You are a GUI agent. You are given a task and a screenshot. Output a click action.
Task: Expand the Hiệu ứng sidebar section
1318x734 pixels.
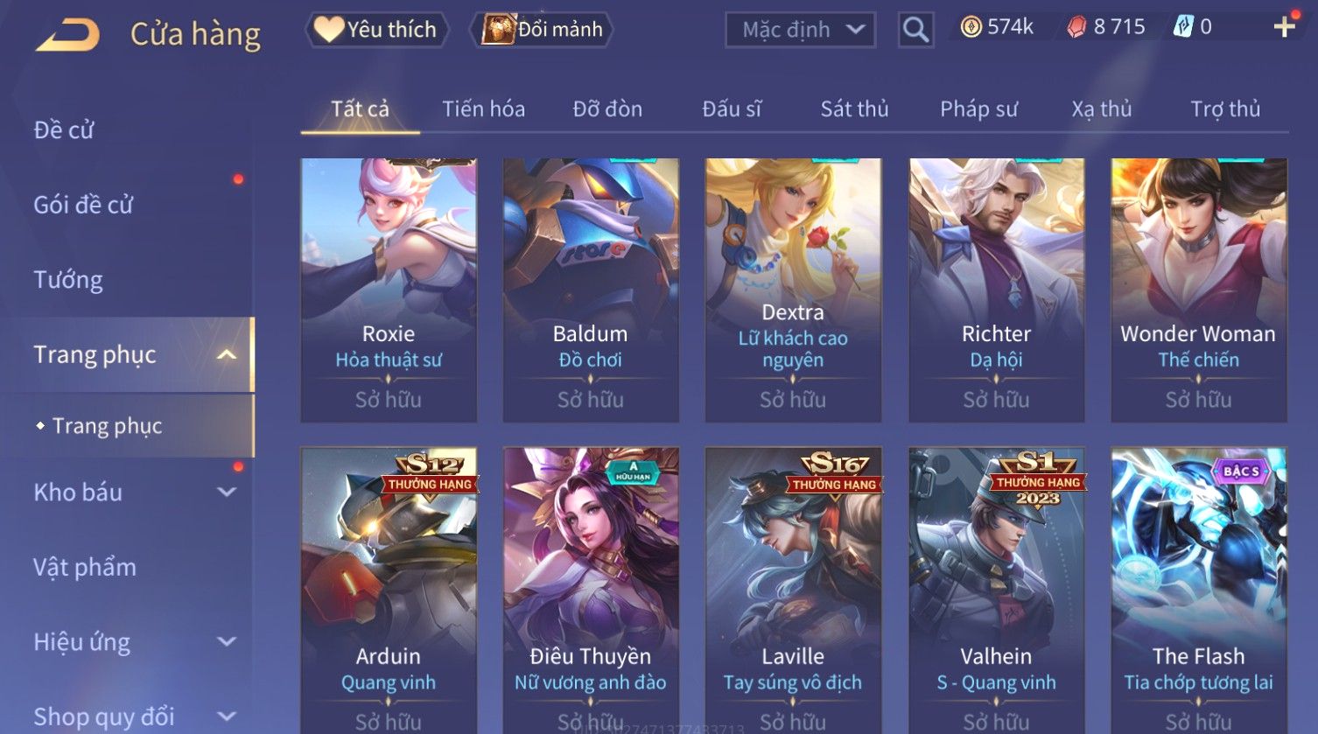[x=227, y=641]
